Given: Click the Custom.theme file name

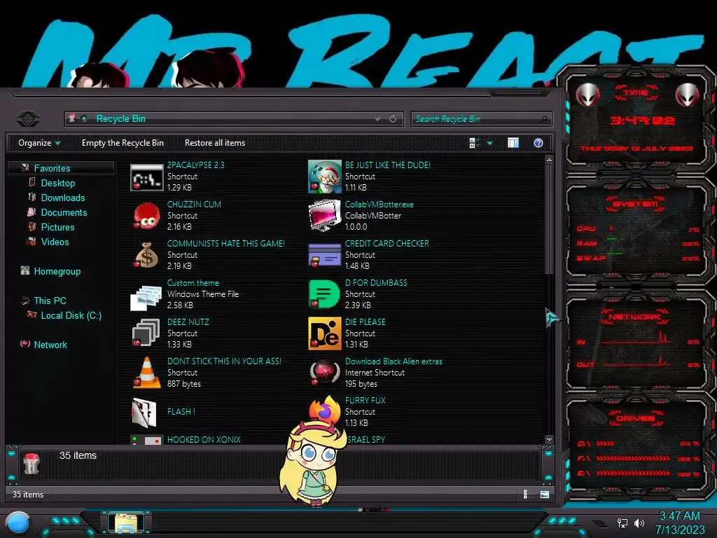Looking at the screenshot, I should pyautogui.click(x=193, y=283).
